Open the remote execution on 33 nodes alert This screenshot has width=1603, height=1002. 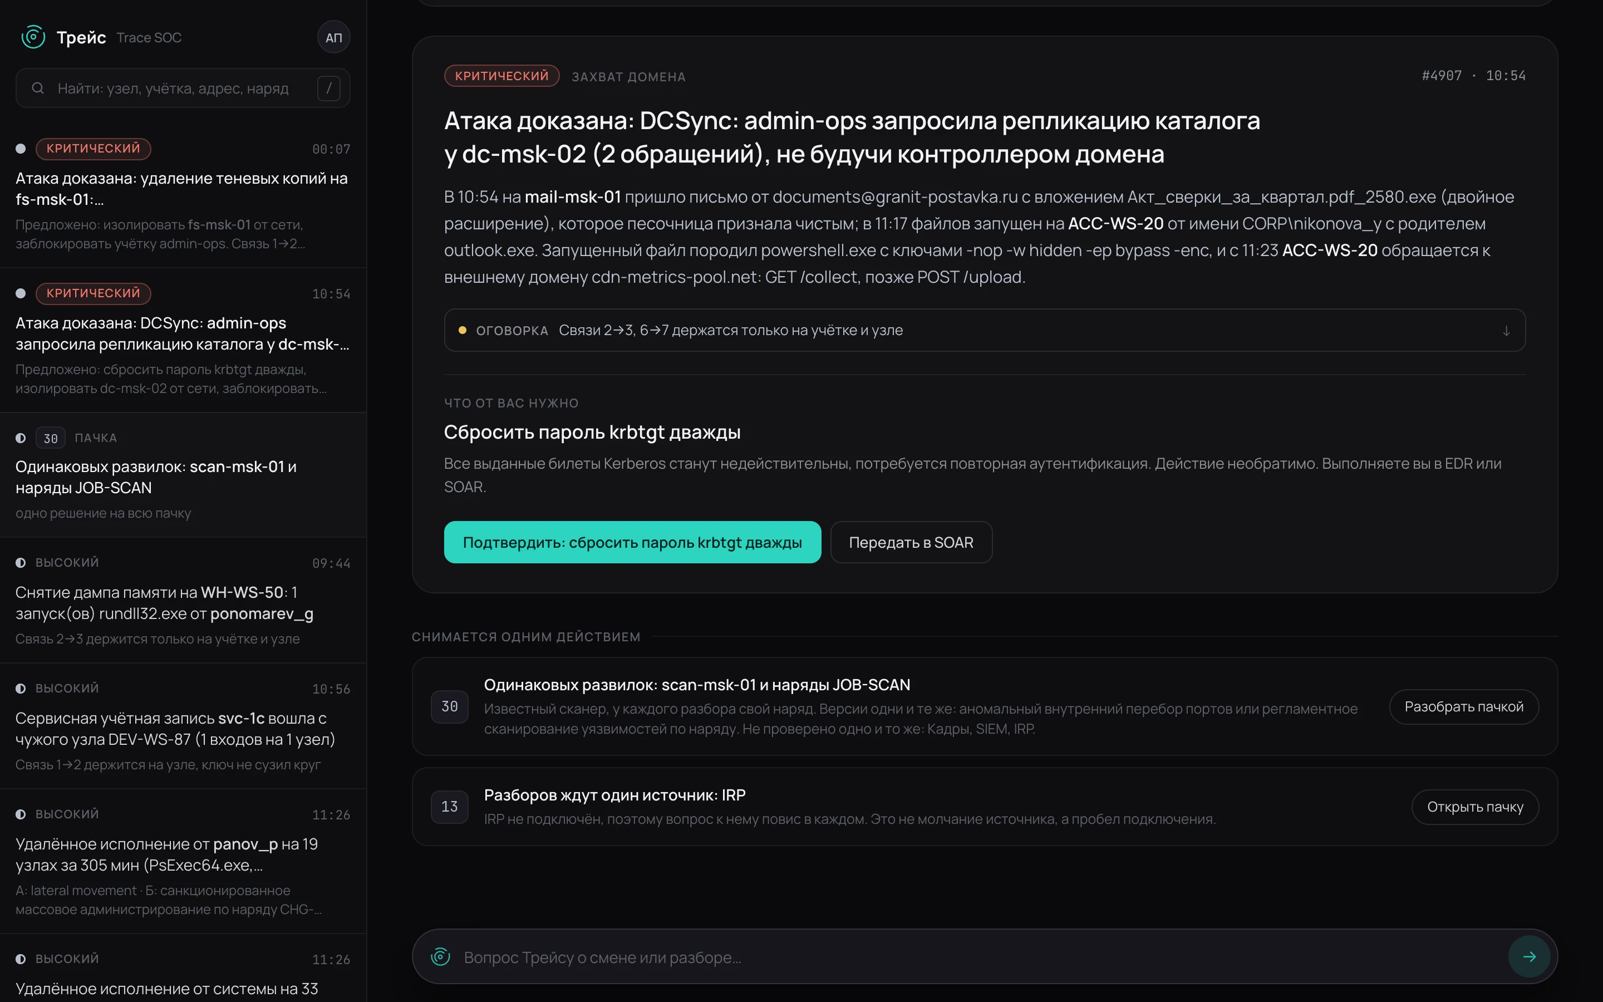coord(183,968)
